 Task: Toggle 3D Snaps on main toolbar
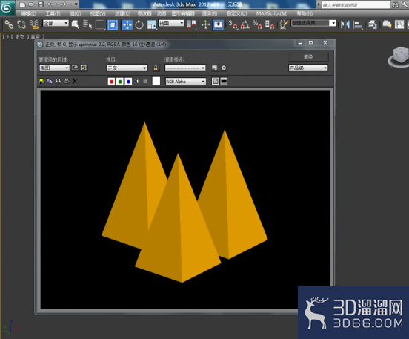click(x=233, y=24)
